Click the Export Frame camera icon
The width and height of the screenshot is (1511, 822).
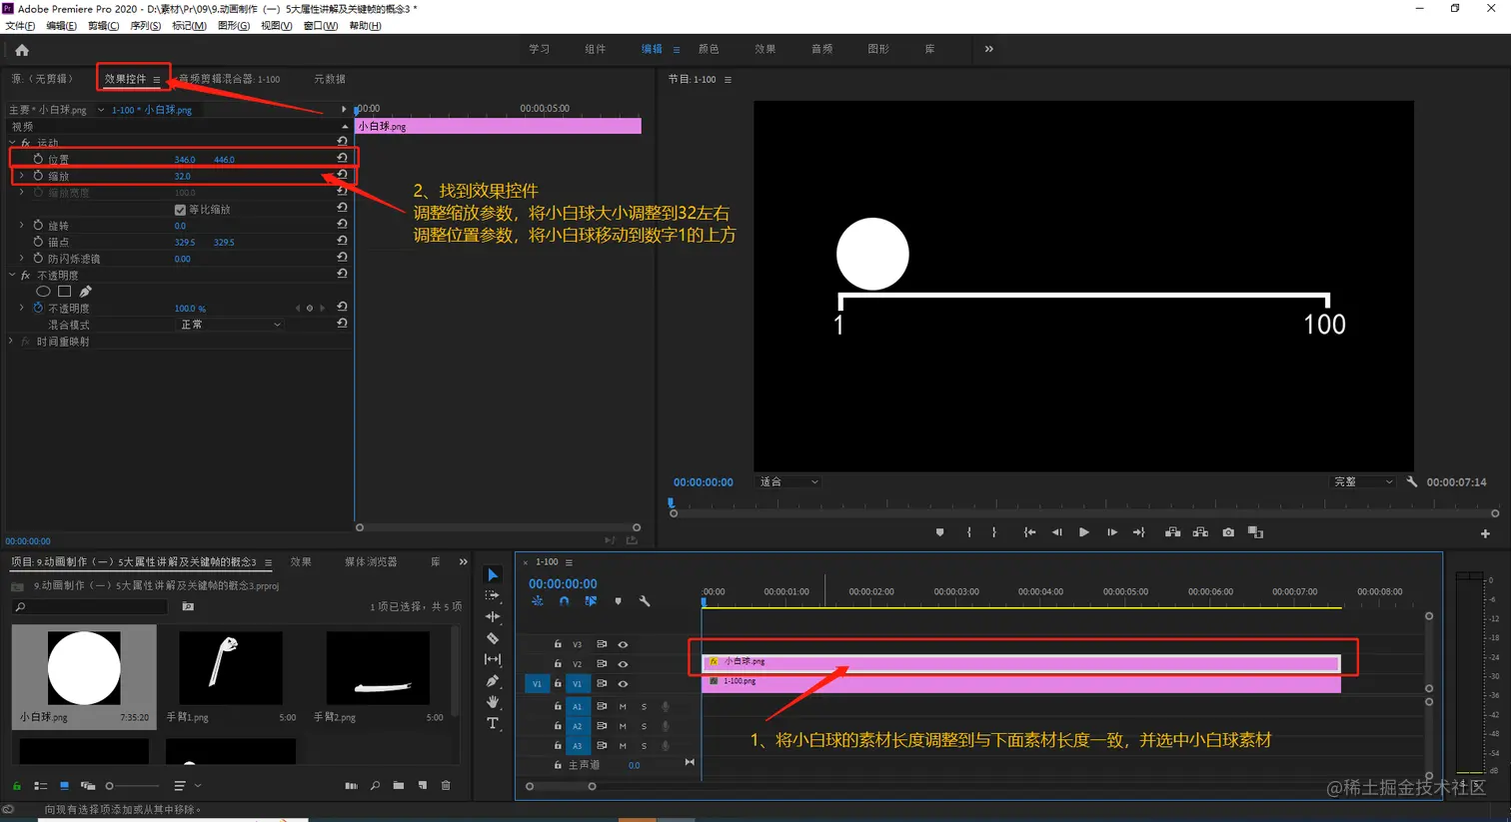[x=1228, y=532]
